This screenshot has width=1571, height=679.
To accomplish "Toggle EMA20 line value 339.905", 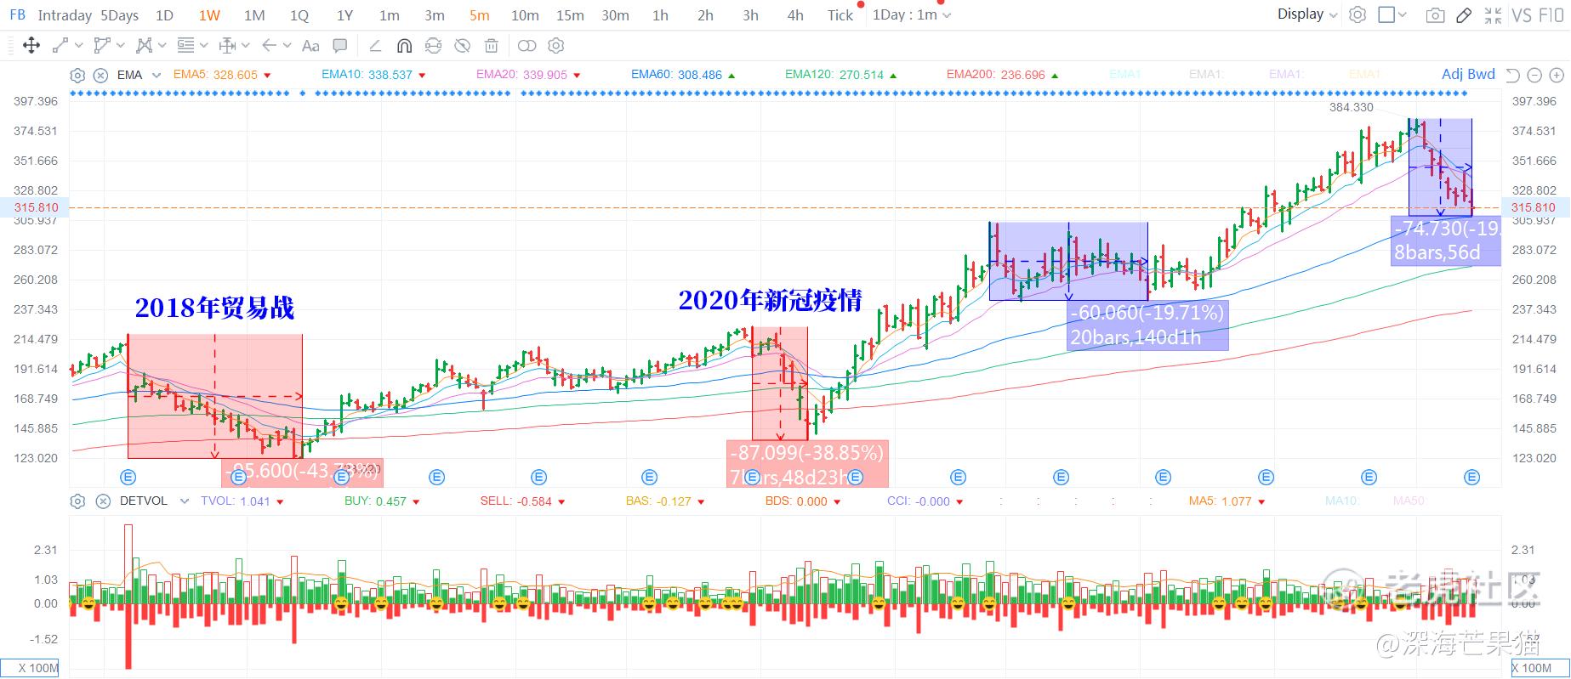I will click(528, 75).
